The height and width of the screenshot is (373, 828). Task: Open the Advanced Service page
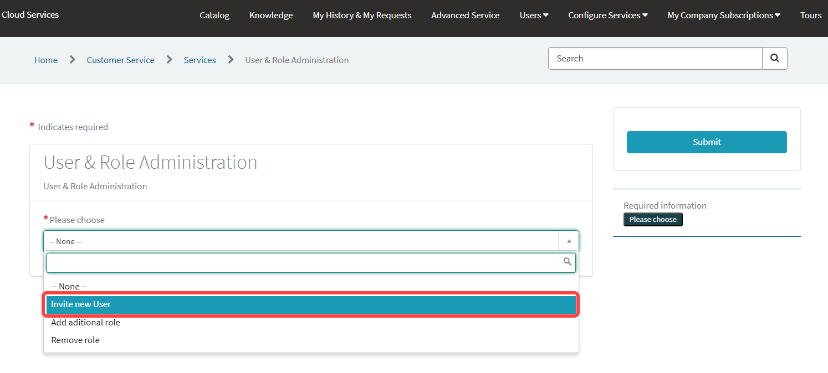pyautogui.click(x=465, y=15)
